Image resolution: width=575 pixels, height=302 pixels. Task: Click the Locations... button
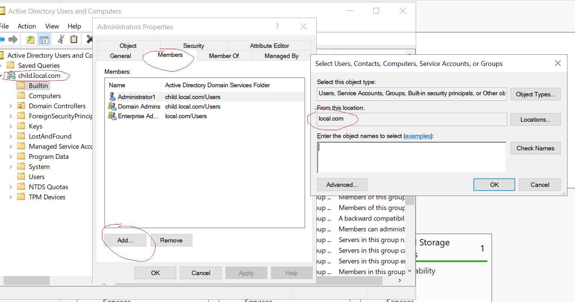click(x=535, y=120)
